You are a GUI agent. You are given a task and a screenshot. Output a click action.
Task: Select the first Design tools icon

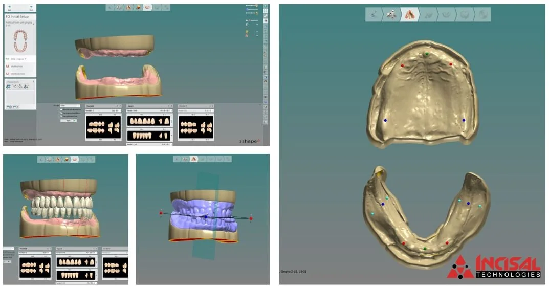pyautogui.click(x=8, y=86)
